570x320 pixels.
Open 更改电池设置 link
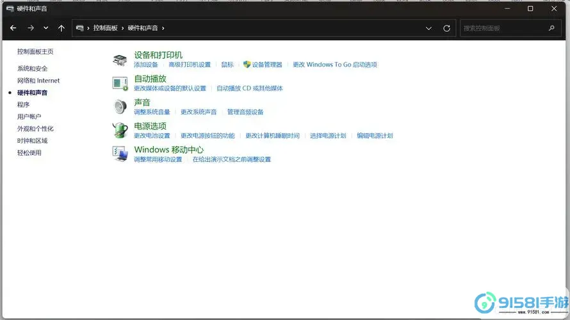point(152,136)
